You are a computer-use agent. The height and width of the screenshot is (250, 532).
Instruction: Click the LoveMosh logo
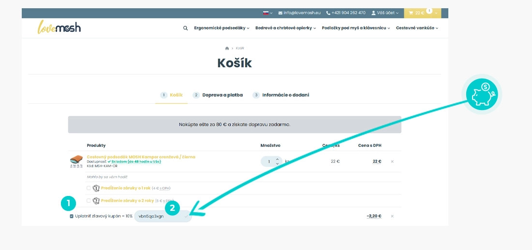point(59,27)
